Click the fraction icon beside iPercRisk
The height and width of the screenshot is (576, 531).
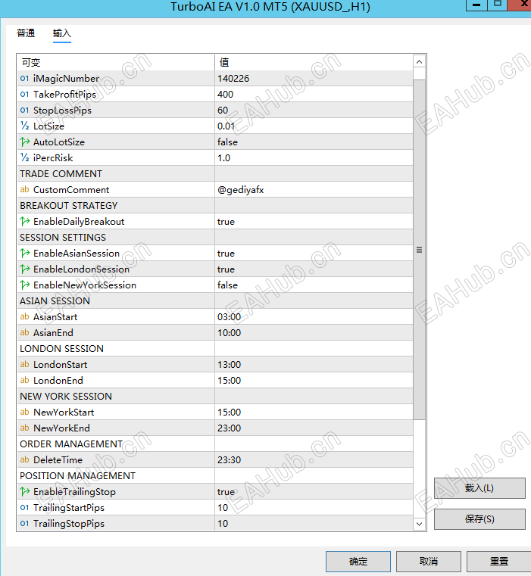pyautogui.click(x=24, y=157)
